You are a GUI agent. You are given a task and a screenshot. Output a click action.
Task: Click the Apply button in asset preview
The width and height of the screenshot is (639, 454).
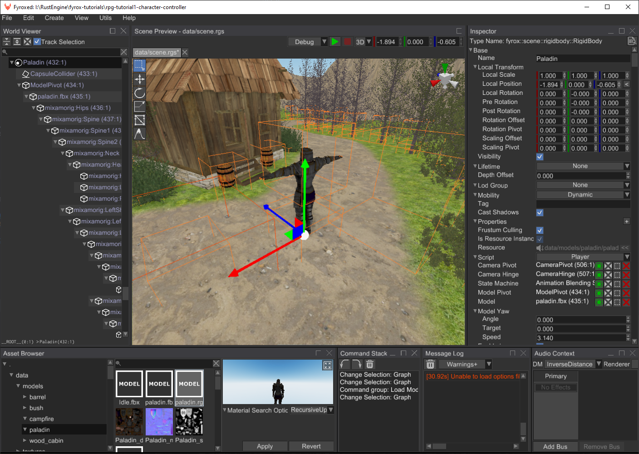point(265,446)
